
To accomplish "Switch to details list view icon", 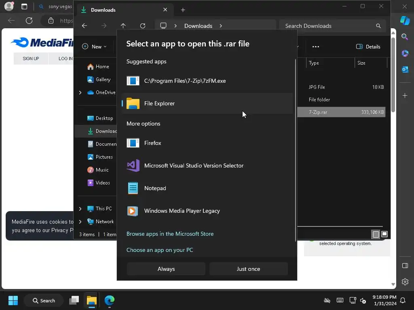I will (x=376, y=234).
